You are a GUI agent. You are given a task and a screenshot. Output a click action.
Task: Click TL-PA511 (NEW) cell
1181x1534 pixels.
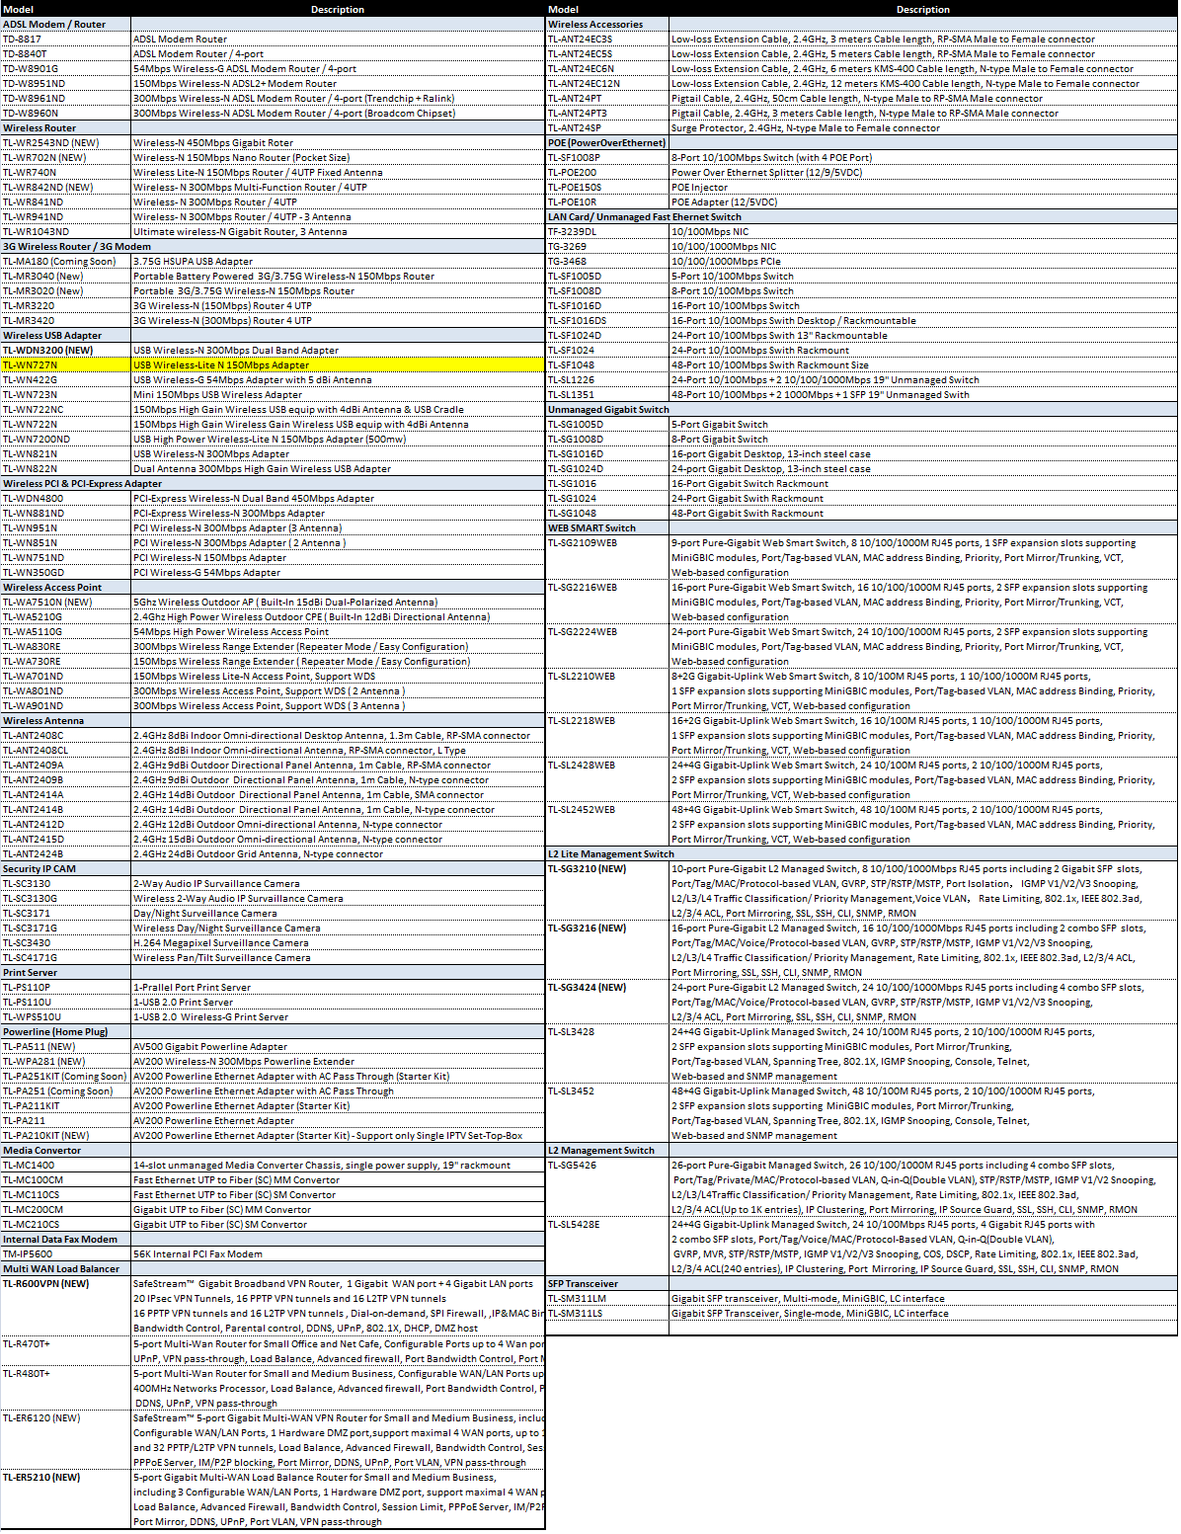65,1047
